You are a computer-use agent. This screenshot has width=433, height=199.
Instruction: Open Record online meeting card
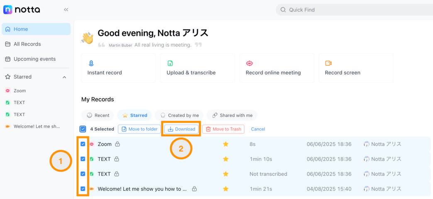coord(277,68)
